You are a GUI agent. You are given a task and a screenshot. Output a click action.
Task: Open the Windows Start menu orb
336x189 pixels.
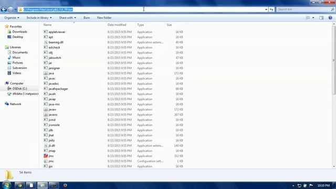(x=6, y=185)
